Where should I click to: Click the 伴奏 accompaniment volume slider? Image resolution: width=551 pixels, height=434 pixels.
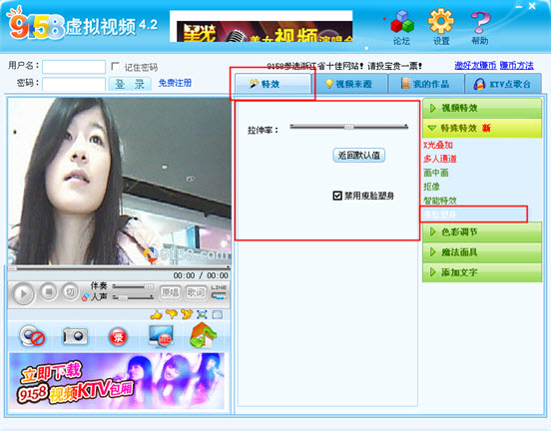[133, 287]
